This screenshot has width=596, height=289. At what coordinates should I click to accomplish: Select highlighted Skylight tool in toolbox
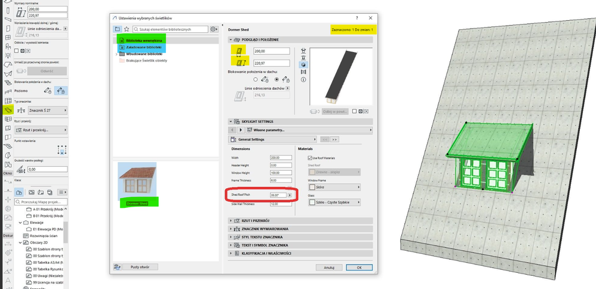(7, 110)
